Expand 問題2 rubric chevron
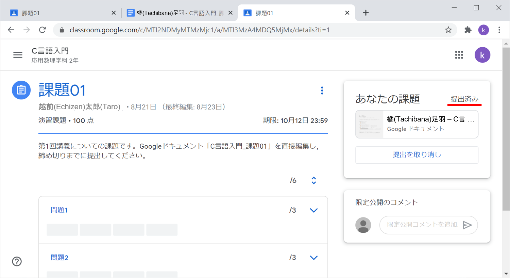This screenshot has width=510, height=278. click(314, 258)
